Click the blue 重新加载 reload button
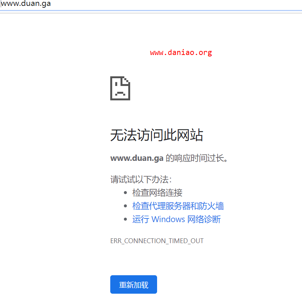302x297 pixels. point(133,284)
